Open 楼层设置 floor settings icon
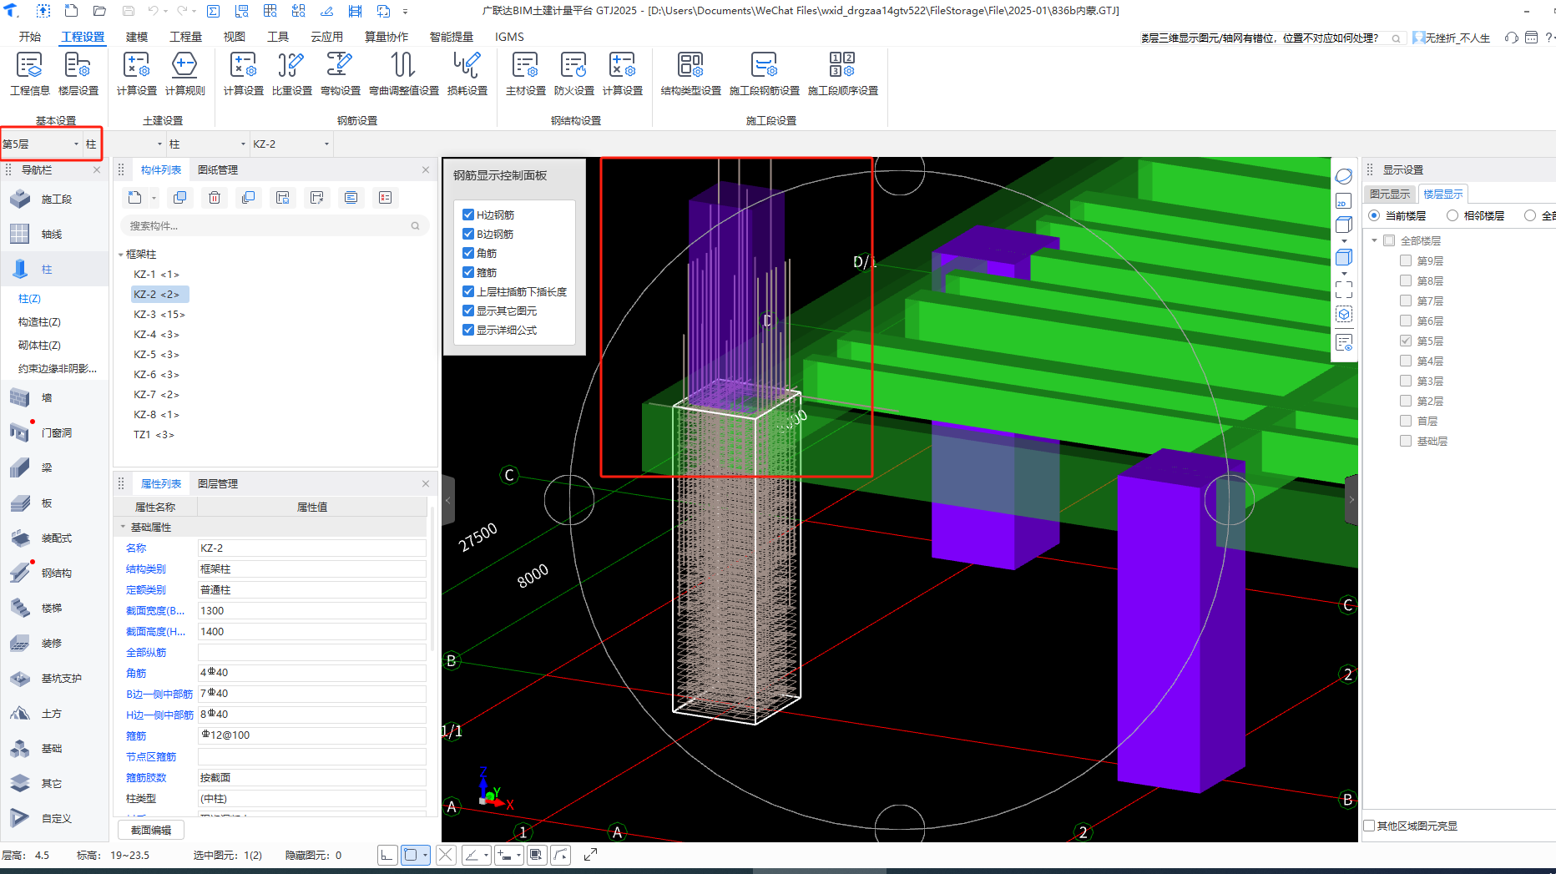 78,73
